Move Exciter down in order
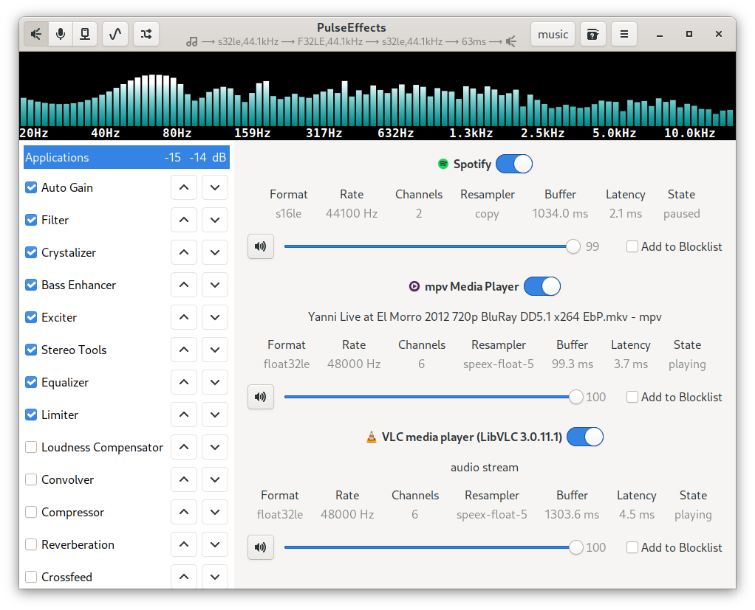 coord(215,317)
